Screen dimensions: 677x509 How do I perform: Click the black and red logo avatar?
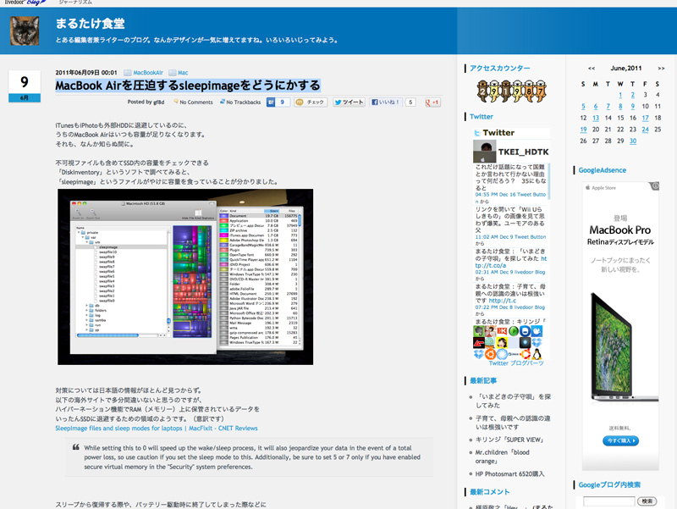point(479,343)
